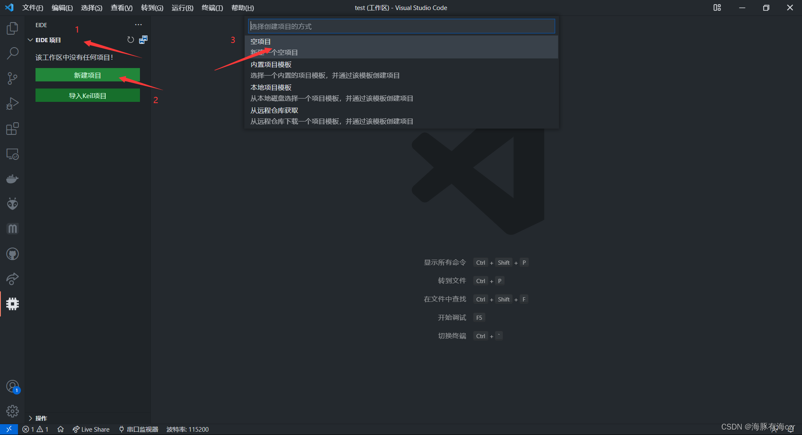The image size is (802, 435).
Task: Select the 空项目 option
Action: (x=401, y=47)
